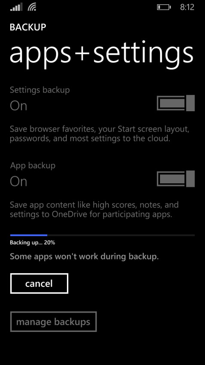205x365 pixels.
Task: Toggle the Settings backup switch
Action: [x=176, y=103]
